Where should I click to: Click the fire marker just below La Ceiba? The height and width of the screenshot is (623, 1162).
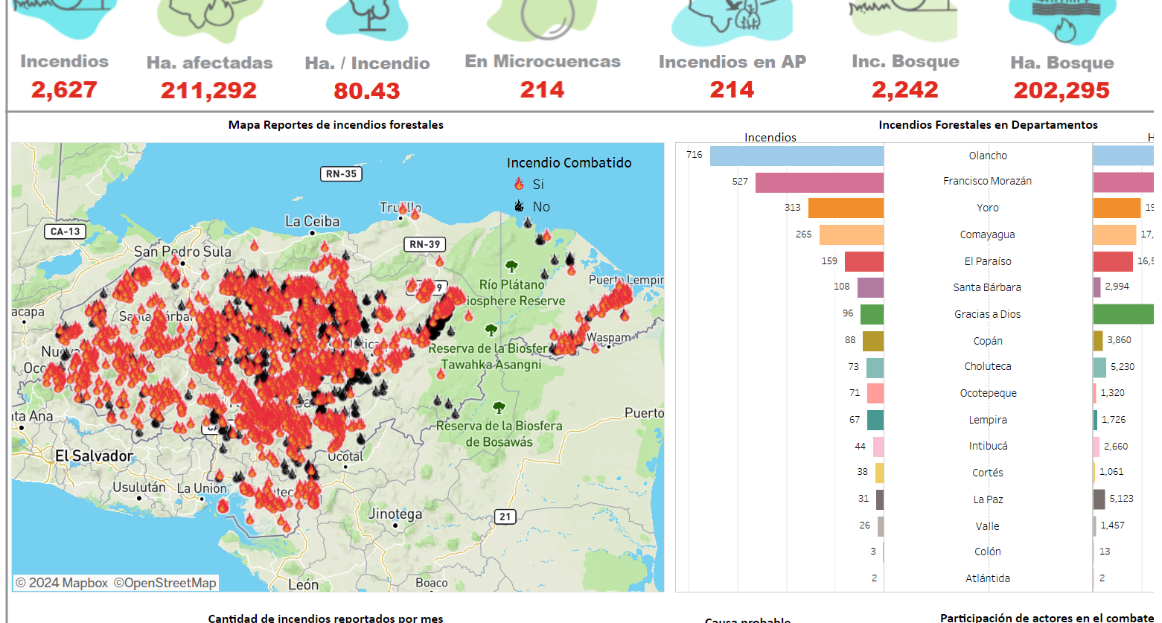point(325,247)
